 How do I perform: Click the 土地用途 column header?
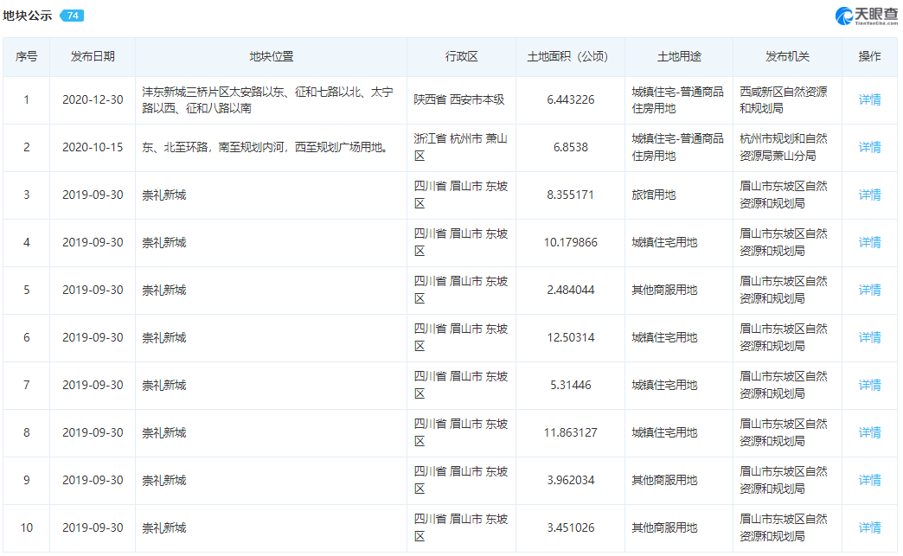pyautogui.click(x=679, y=56)
